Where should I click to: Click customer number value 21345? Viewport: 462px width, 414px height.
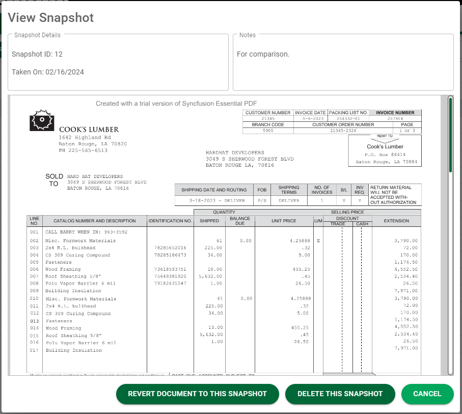[268, 118]
